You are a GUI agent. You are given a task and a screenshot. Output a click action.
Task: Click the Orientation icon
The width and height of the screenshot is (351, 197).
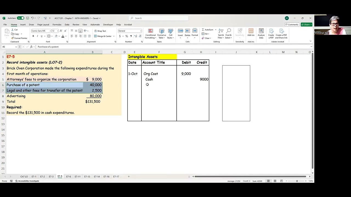pos(85,31)
